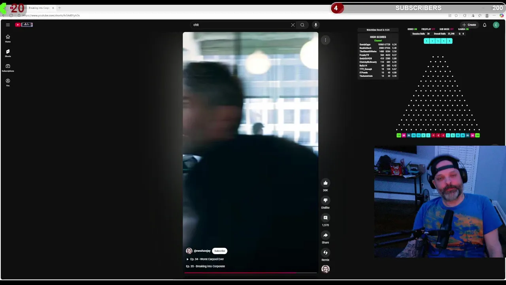
Task: Click the Session Balls counter
Action: coord(421,34)
